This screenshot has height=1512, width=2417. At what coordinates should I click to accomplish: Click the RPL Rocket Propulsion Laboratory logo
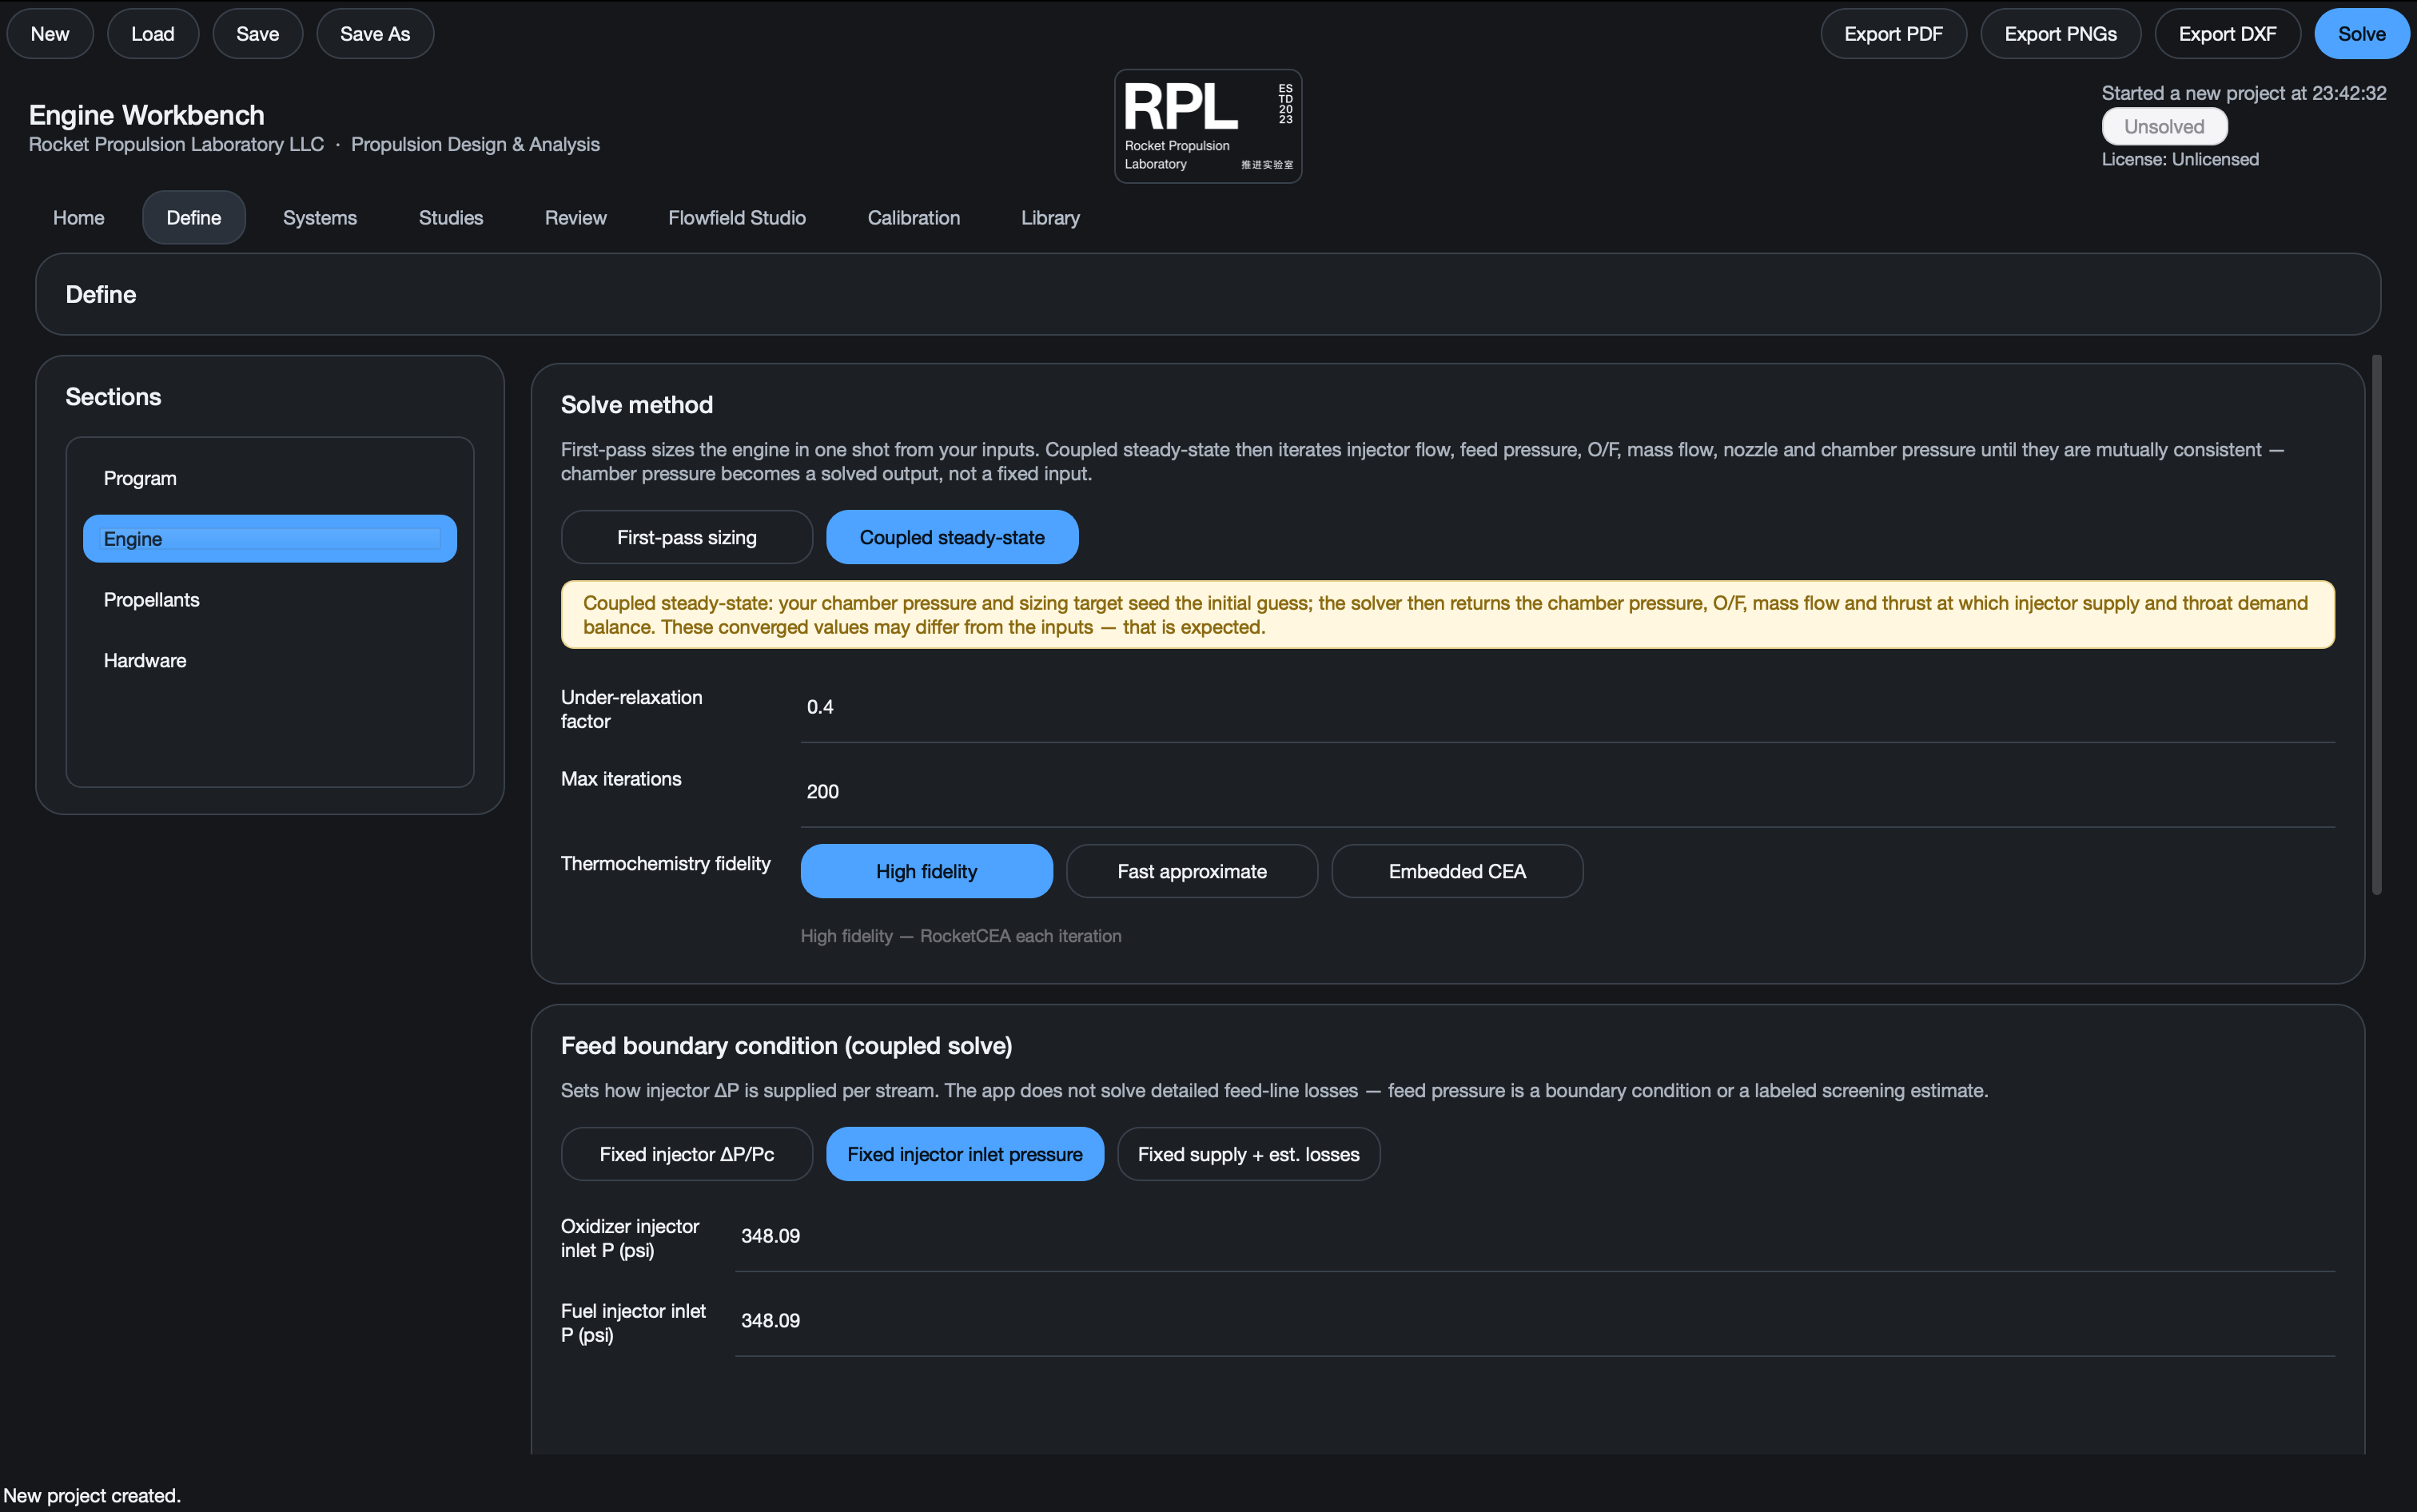coord(1208,126)
